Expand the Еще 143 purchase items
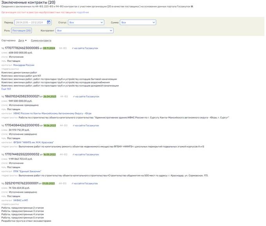 pos(6,89)
